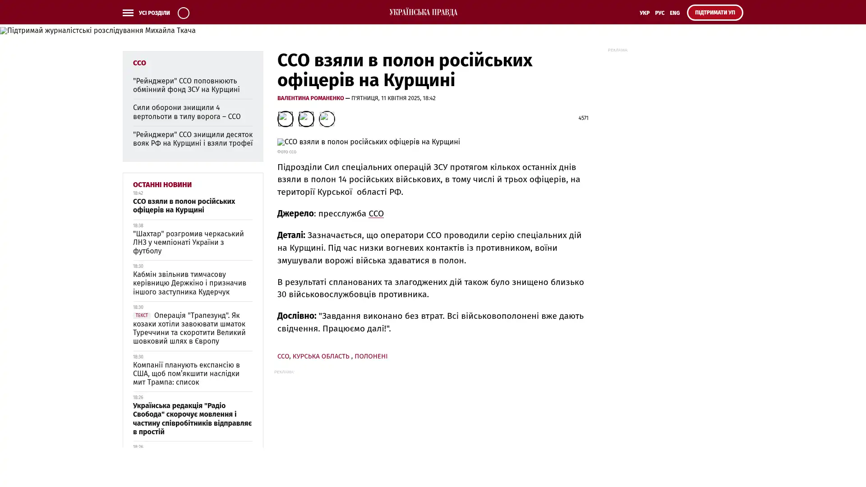866x487 pixels.
Task: Click the 18:38 timestamp in news list
Action: (138, 225)
